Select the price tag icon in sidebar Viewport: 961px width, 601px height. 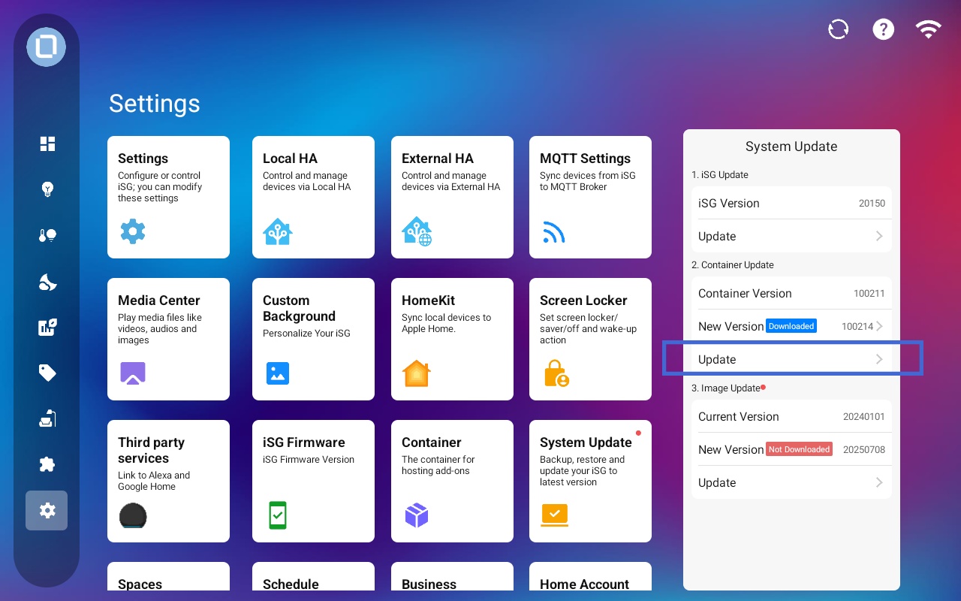pyautogui.click(x=47, y=373)
